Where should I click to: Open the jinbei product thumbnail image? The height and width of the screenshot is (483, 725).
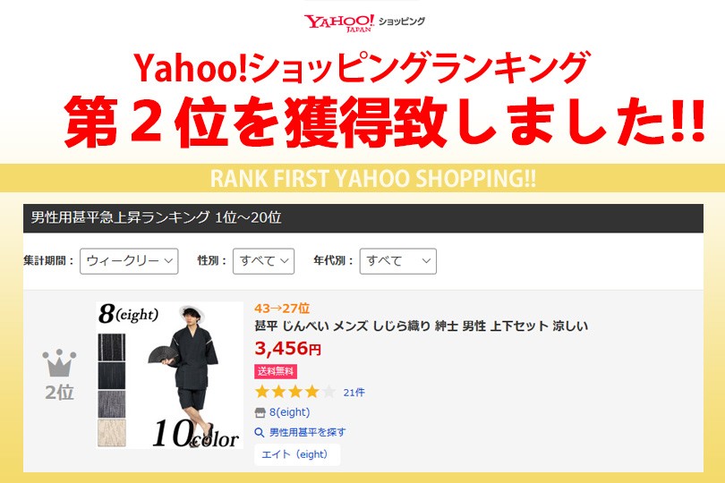[170, 375]
